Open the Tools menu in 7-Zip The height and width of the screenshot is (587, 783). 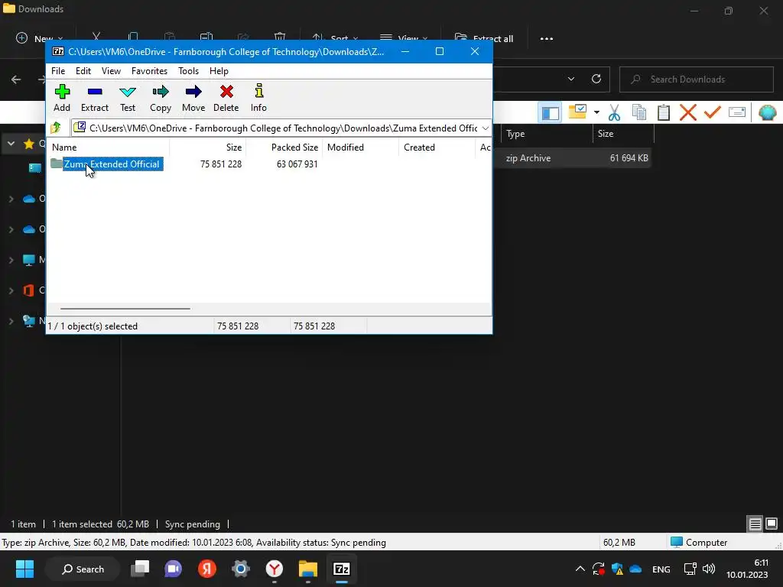coord(188,71)
